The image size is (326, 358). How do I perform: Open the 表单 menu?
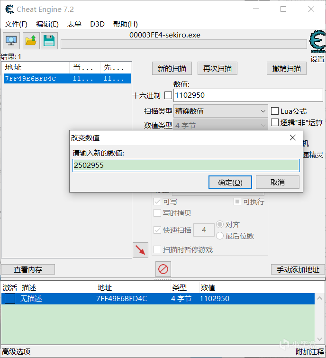click(74, 24)
